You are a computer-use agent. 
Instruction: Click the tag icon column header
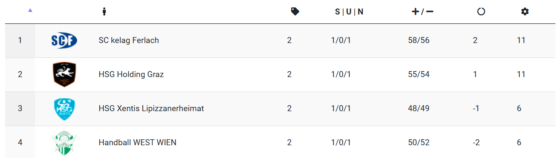tap(295, 11)
